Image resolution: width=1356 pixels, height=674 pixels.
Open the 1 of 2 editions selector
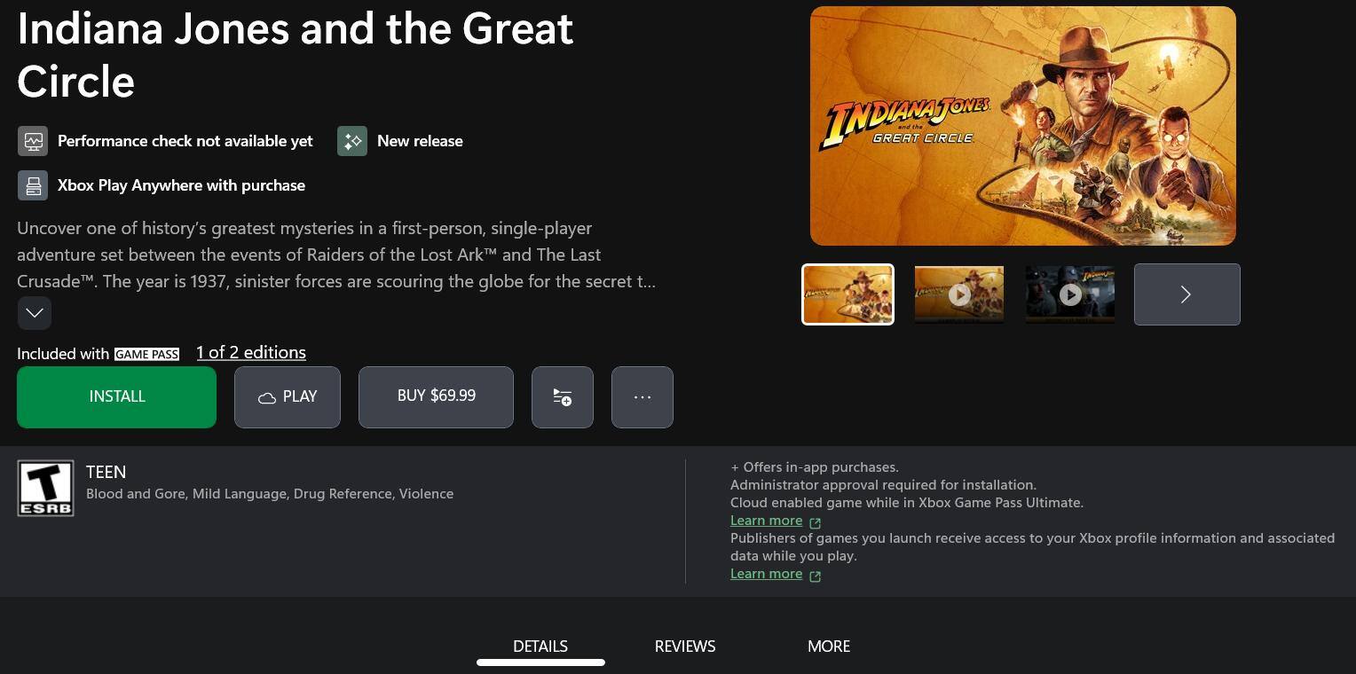pyautogui.click(x=251, y=353)
